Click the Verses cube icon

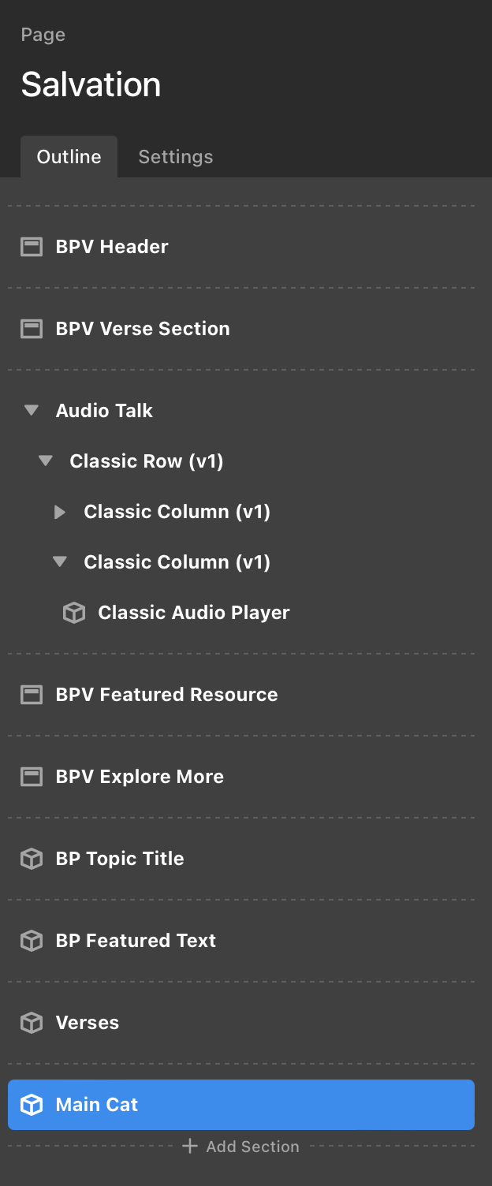pyautogui.click(x=32, y=1023)
